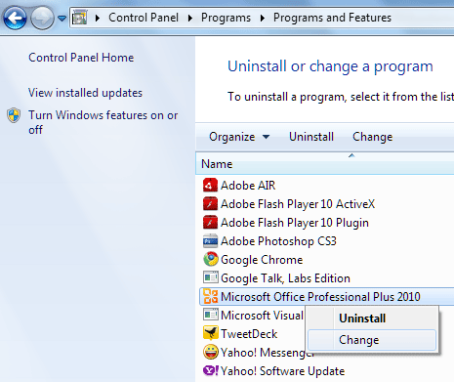Screen dimensions: 454x382
Task: Expand the arrow after Programs breadcrumb
Action: 263,18
